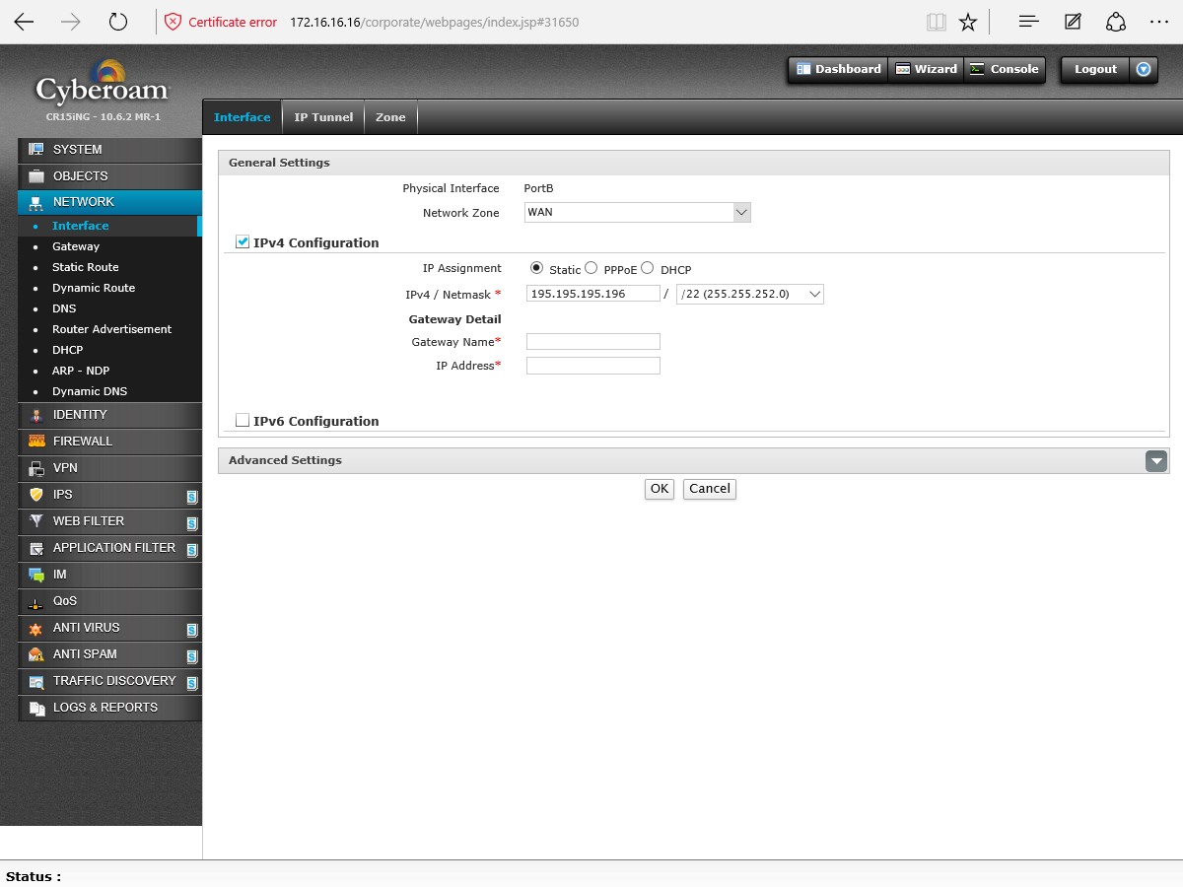The image size is (1183, 887).
Task: Click the OK button
Action: coord(660,489)
